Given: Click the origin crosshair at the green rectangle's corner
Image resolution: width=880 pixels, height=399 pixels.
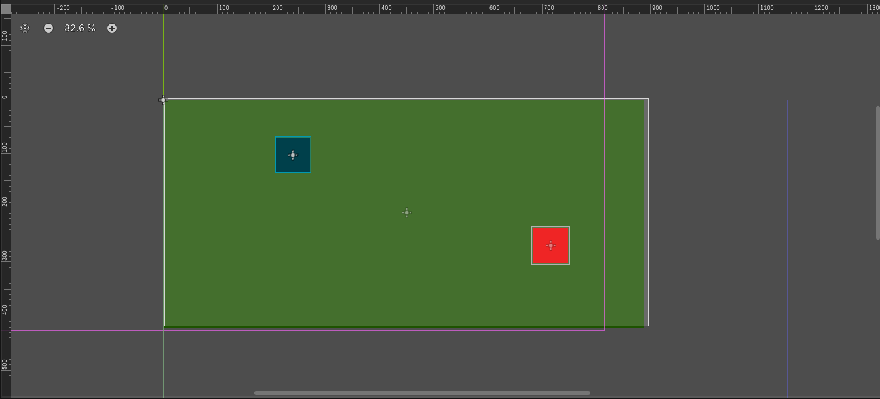Looking at the screenshot, I should 163,100.
